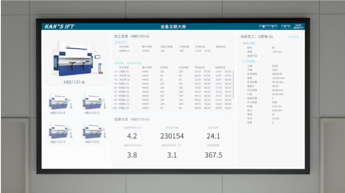345x193 pixels.
Task: Select the HBS1131-D machine thumbnail
Action: click(x=59, y=132)
